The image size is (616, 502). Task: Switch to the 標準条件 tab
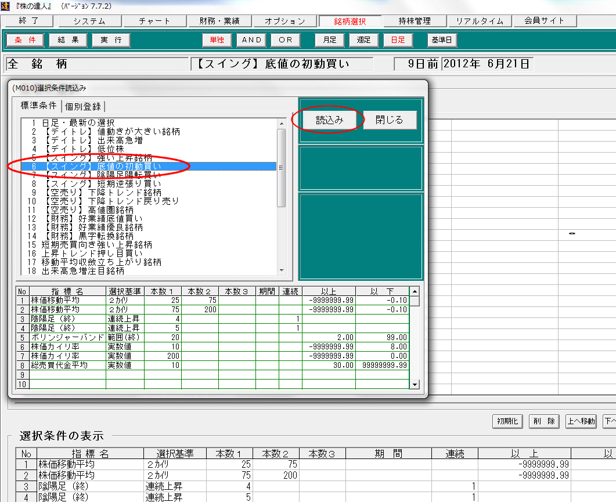[38, 105]
